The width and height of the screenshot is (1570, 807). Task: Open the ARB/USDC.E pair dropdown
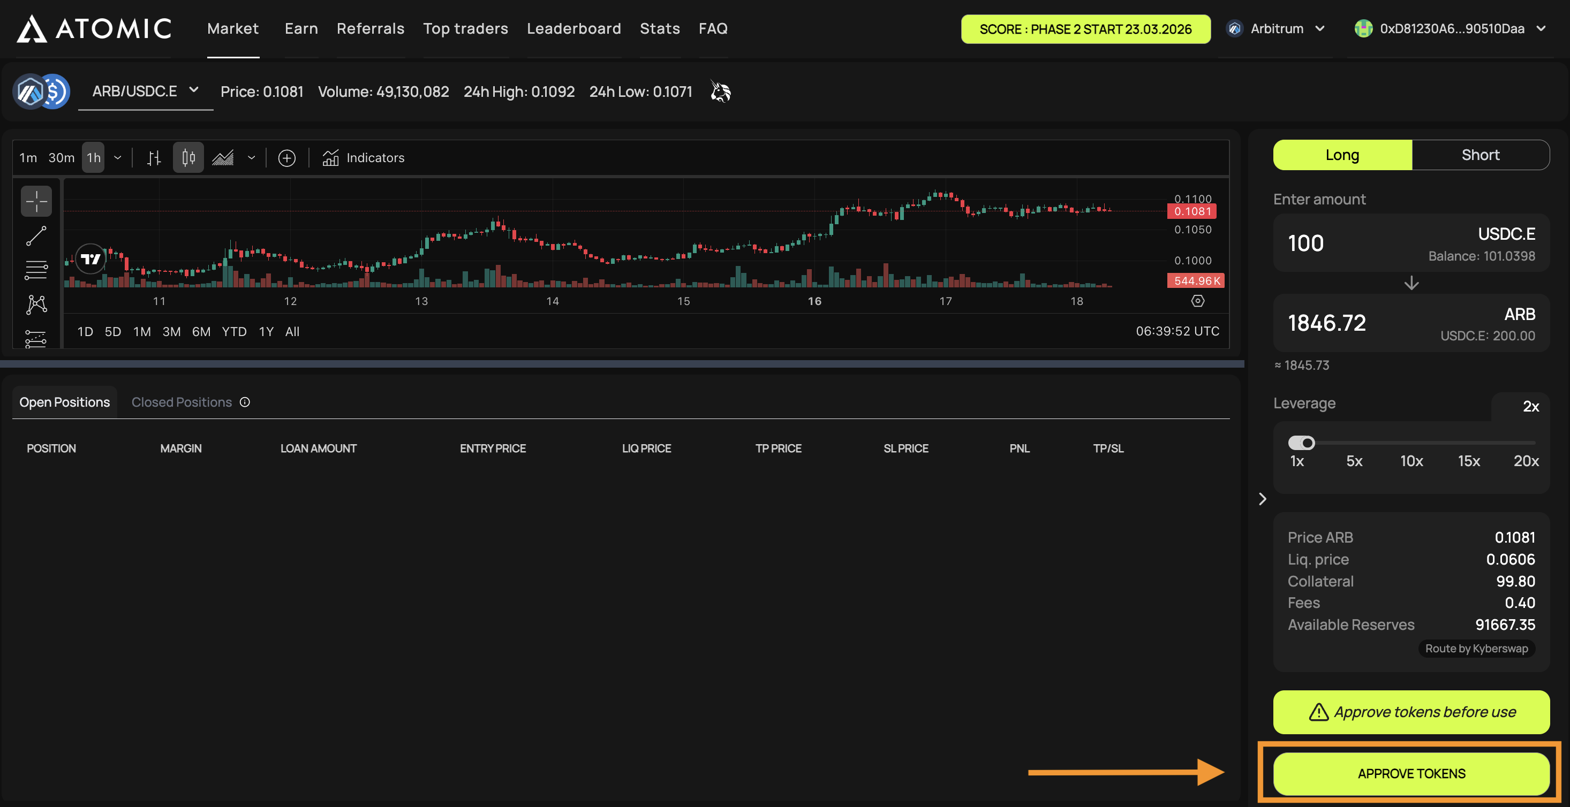[x=145, y=92]
